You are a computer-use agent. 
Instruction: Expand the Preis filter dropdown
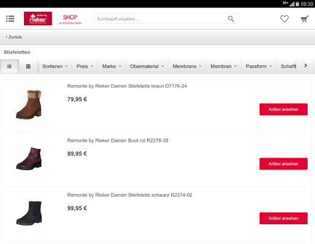pyautogui.click(x=85, y=67)
